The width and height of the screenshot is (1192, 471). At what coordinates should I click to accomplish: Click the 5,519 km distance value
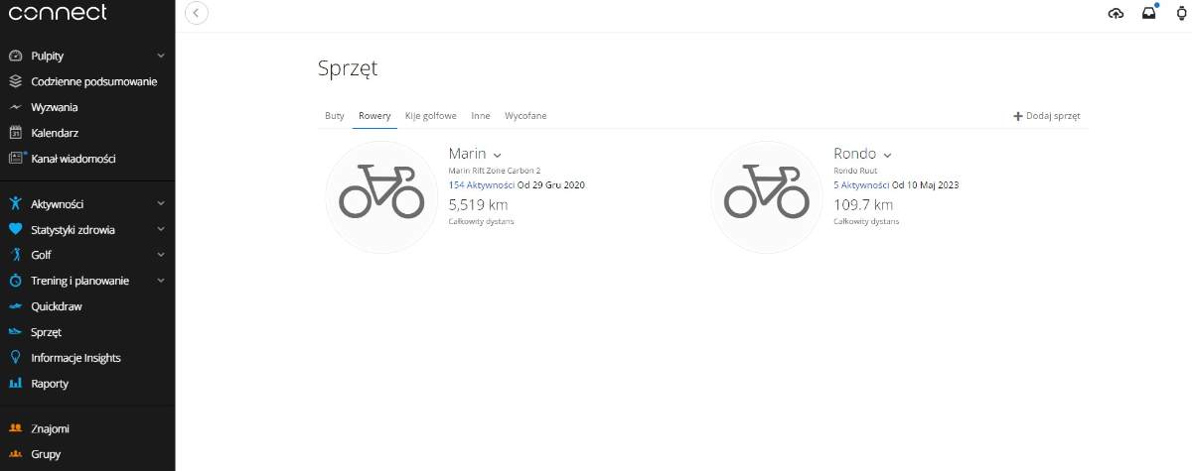pos(479,204)
